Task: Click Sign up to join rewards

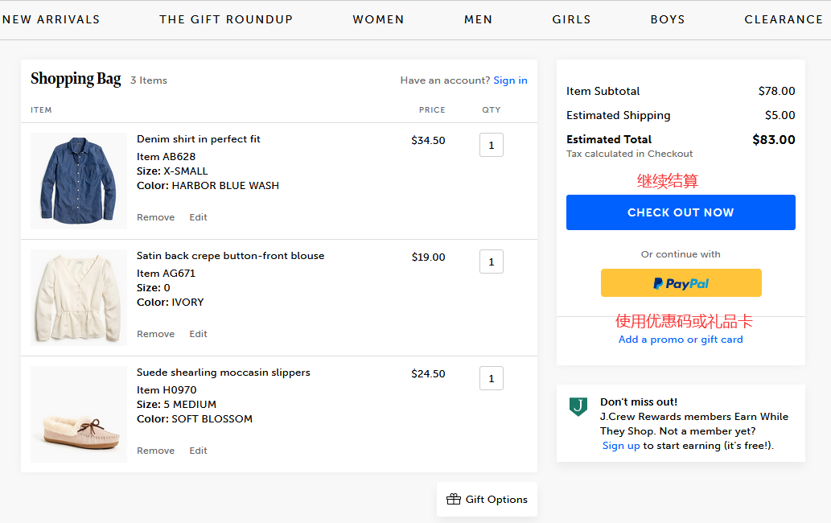Action: coord(621,446)
